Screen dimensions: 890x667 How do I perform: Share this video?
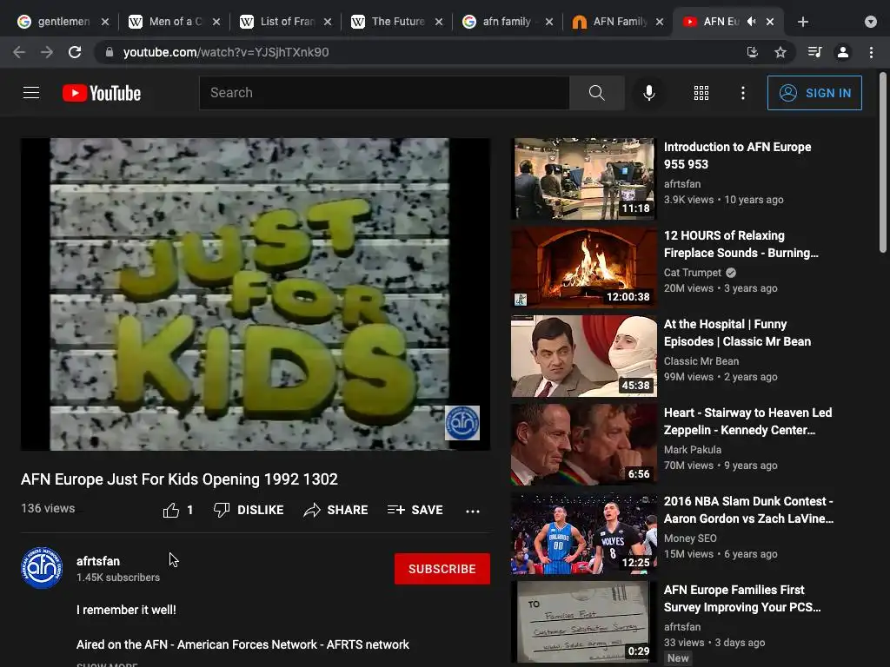click(x=335, y=510)
